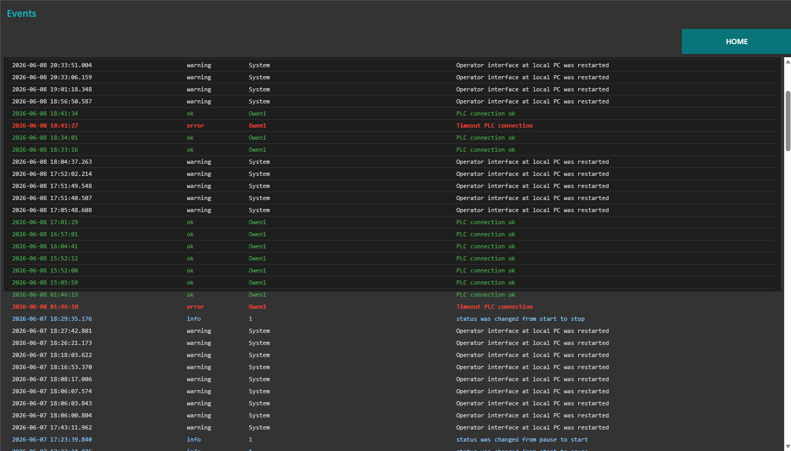Select timestamp 2026-06-08 17:01:29

[45, 222]
